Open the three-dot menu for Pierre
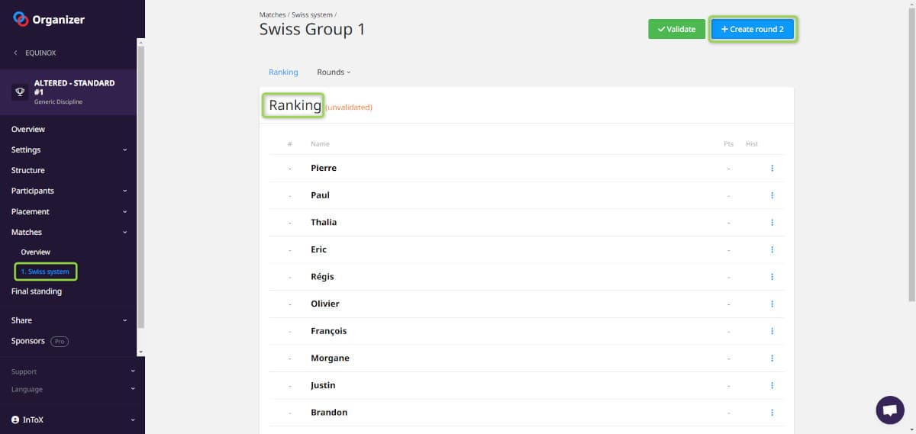The image size is (916, 434). 772,168
